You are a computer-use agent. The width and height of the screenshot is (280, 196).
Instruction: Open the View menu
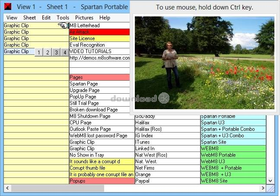click(x=12, y=18)
